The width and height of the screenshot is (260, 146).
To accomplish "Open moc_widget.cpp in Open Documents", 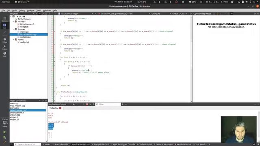I will pos(17,105).
